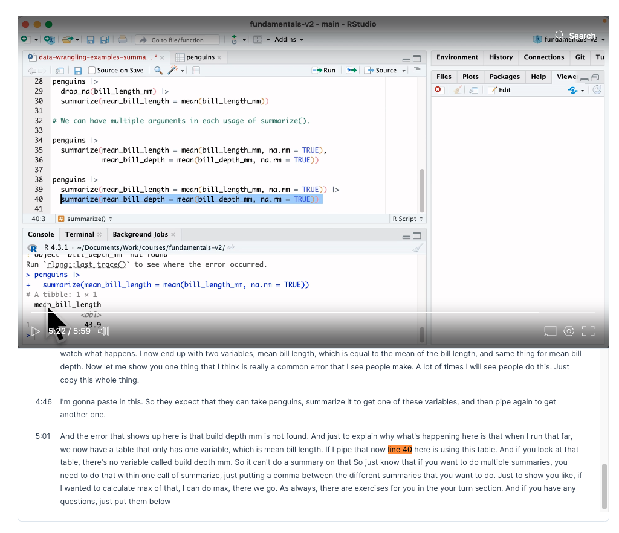
Task: Click the editor forward navigation arrow
Action: 42,71
